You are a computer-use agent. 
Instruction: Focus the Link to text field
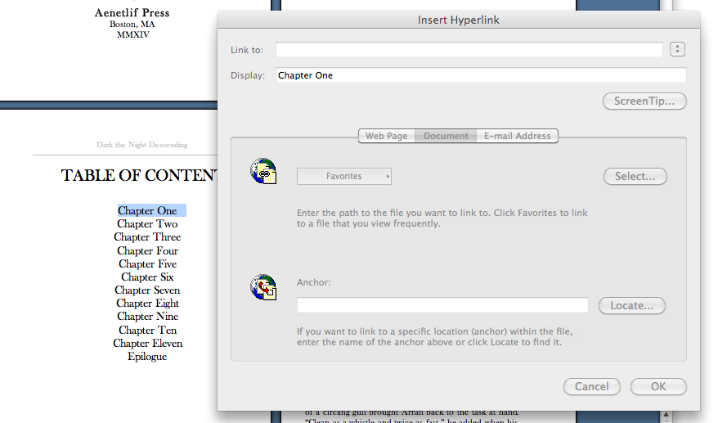click(469, 50)
